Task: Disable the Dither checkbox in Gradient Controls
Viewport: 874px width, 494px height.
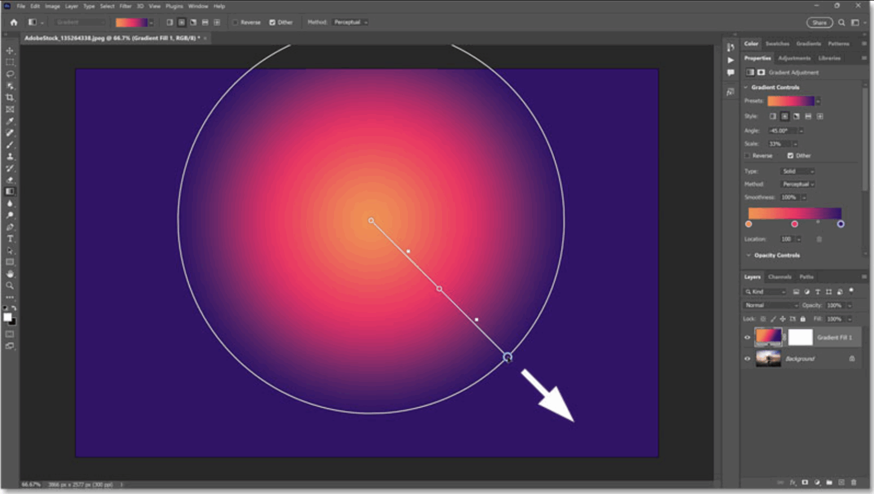Action: (x=790, y=156)
